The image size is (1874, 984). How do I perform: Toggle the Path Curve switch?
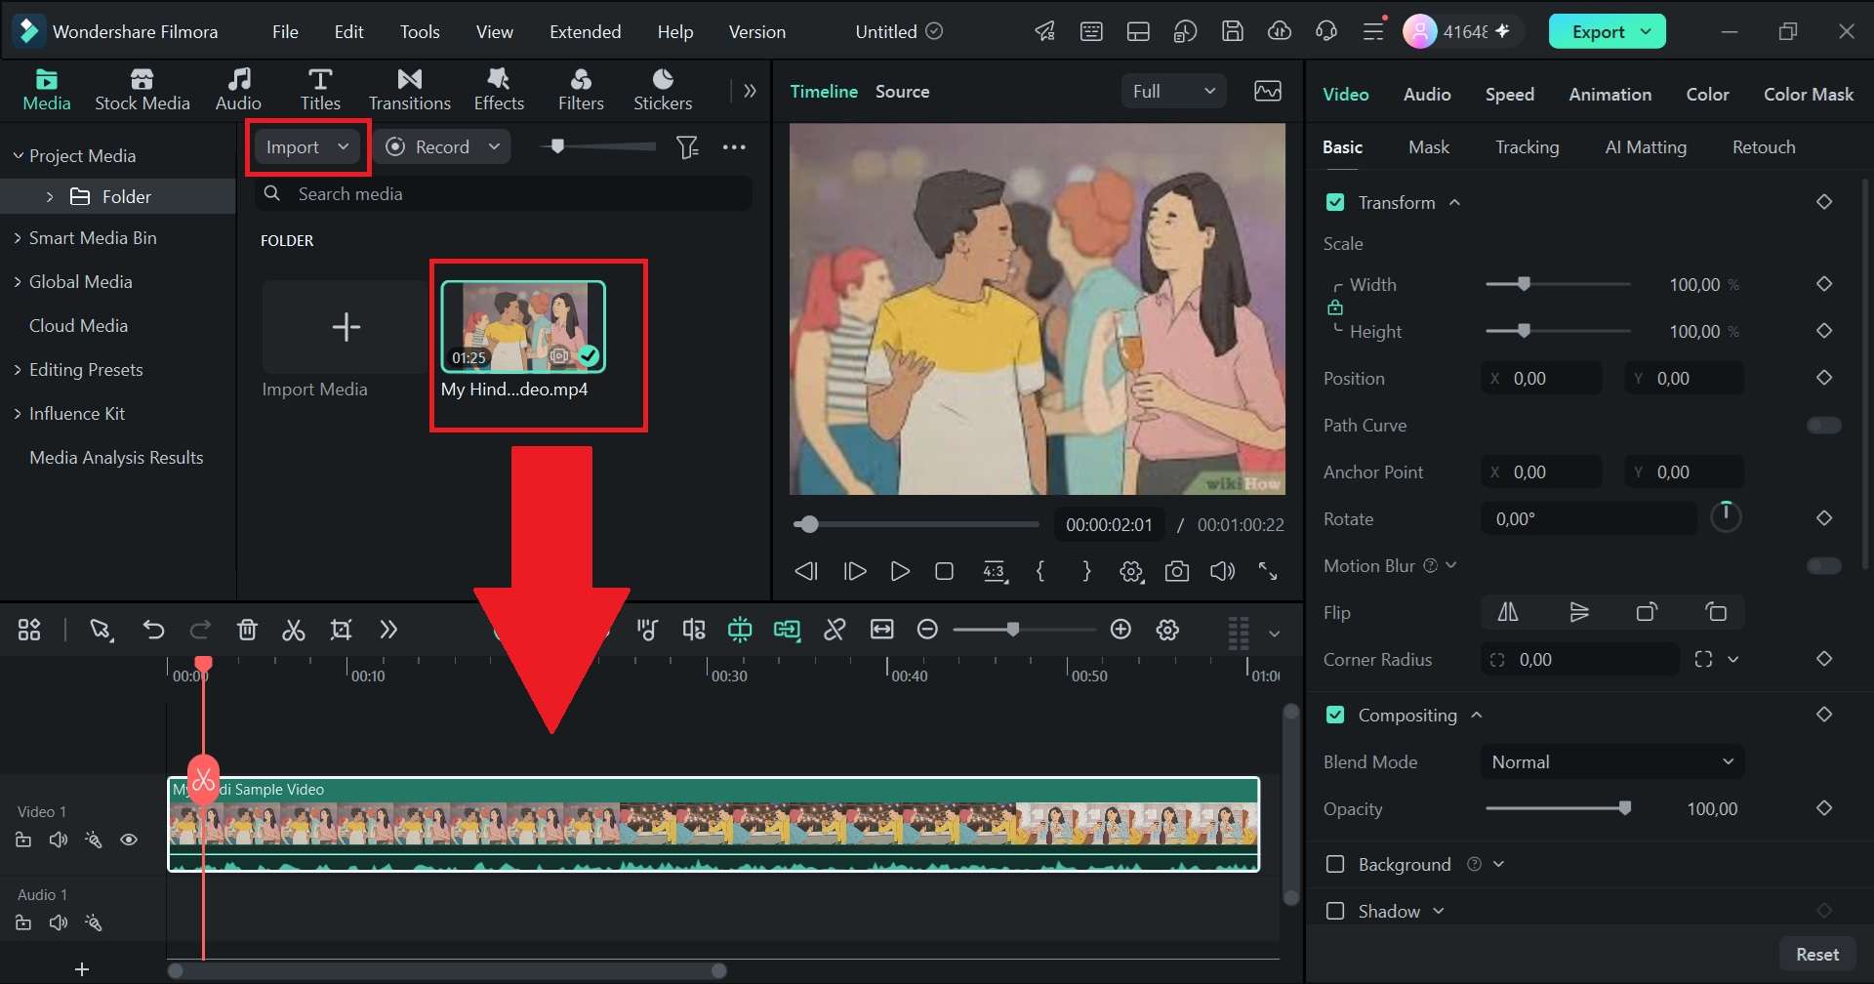click(x=1823, y=425)
